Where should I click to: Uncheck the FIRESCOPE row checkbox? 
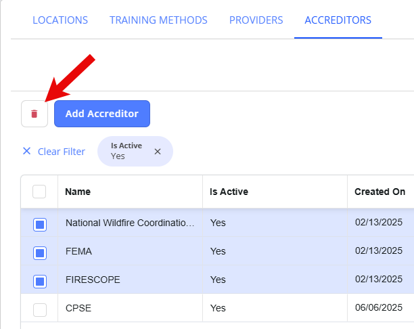click(x=40, y=282)
